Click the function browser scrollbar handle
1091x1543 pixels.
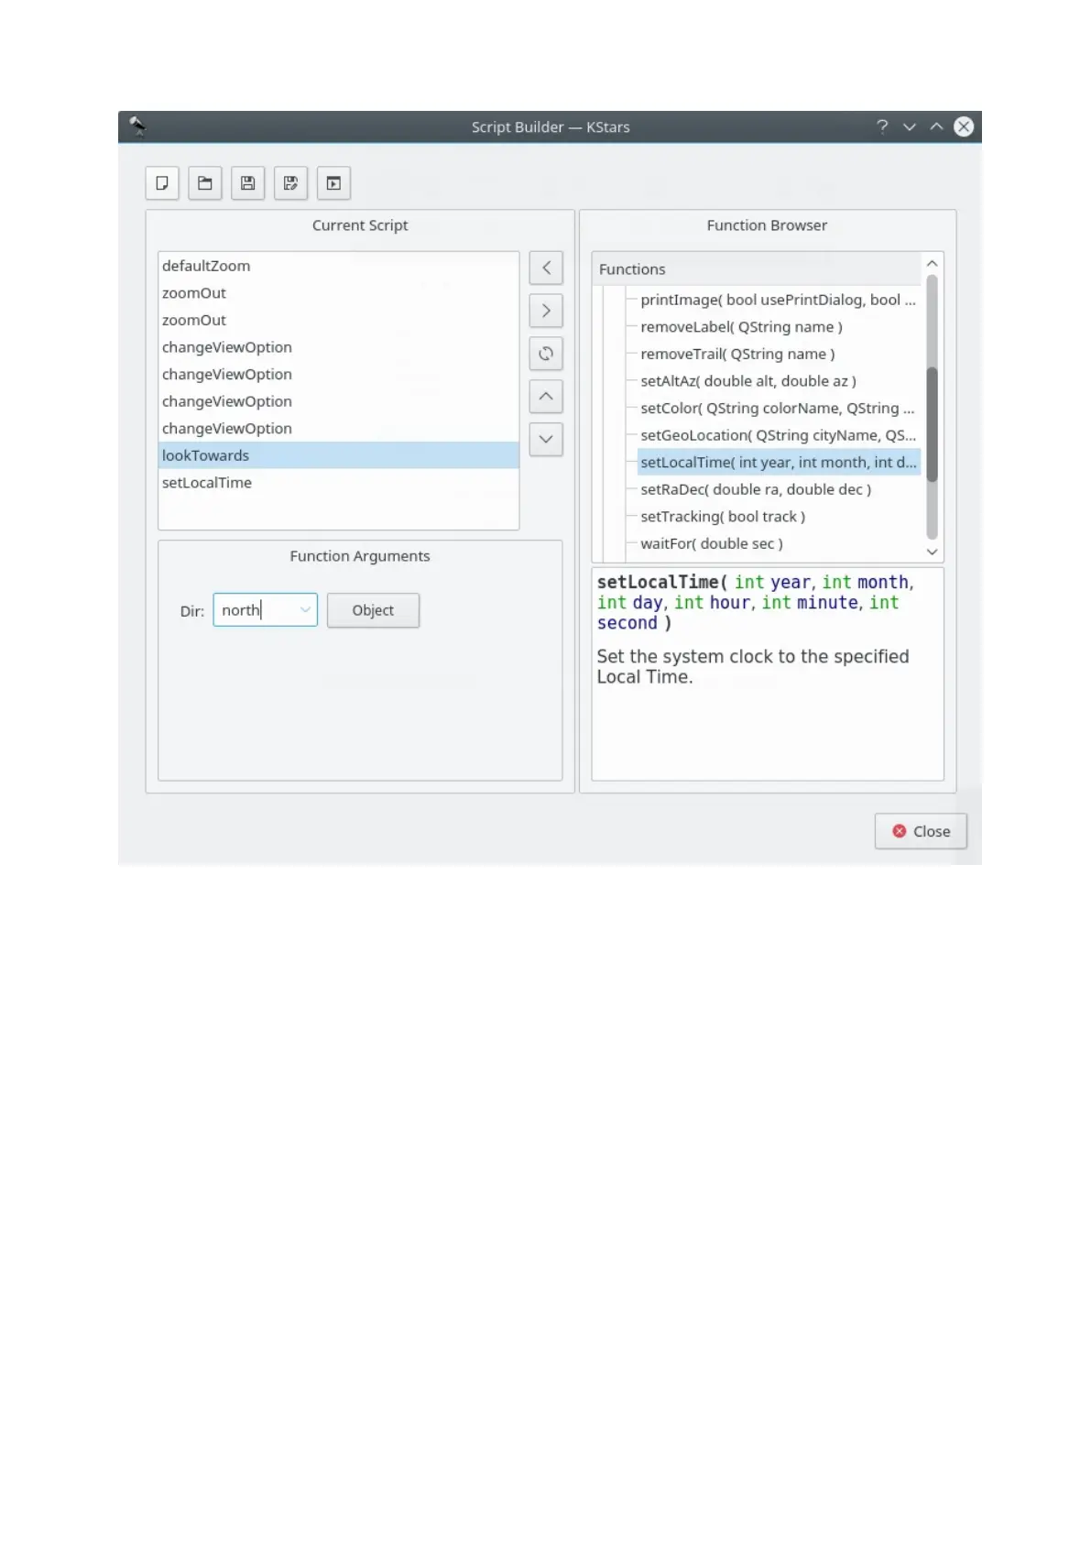pyautogui.click(x=932, y=424)
